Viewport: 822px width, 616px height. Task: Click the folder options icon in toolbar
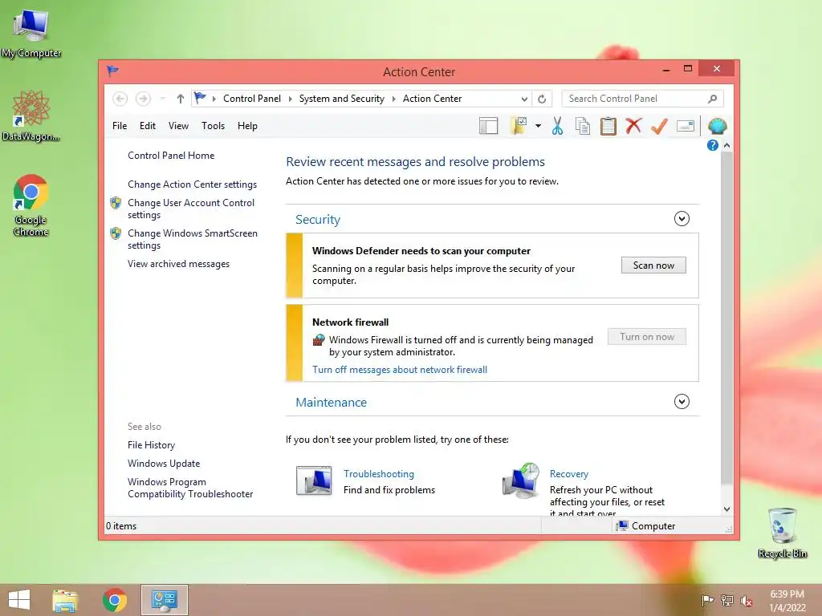(x=518, y=126)
